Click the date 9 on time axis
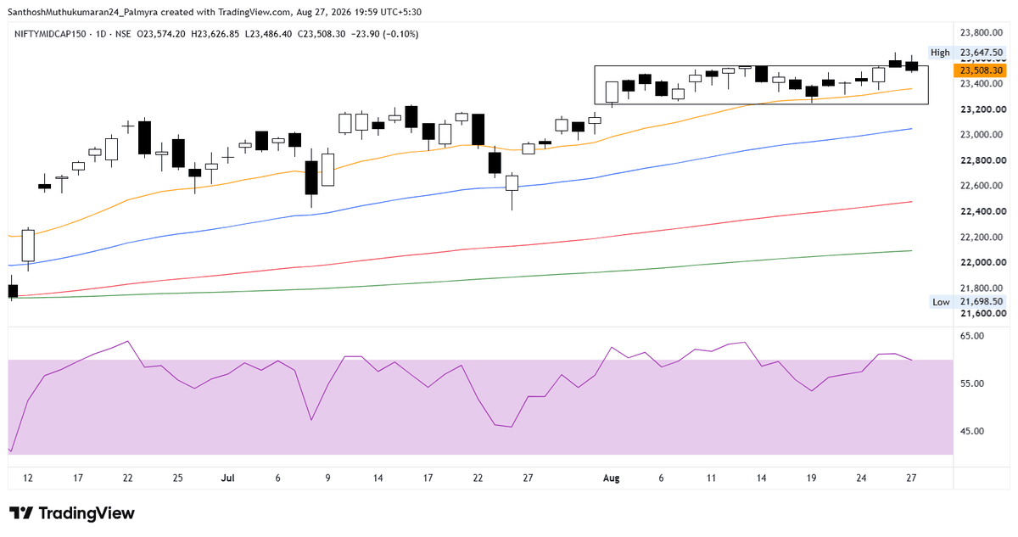Viewport: 1018px width, 537px height. click(327, 478)
